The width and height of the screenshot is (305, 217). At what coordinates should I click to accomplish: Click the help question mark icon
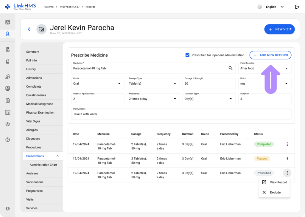[8, 139]
